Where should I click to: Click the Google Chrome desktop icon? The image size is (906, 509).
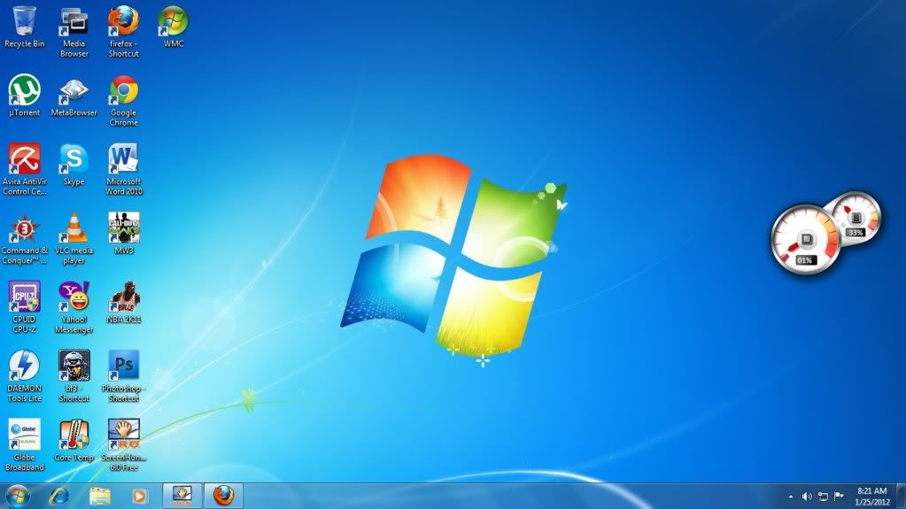(123, 89)
